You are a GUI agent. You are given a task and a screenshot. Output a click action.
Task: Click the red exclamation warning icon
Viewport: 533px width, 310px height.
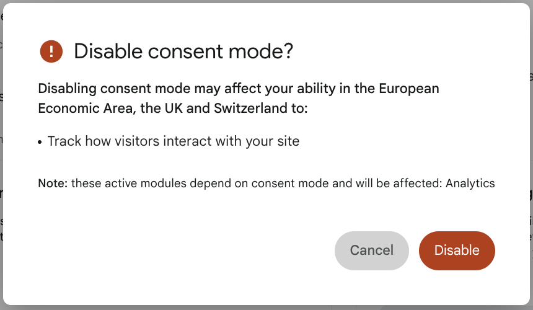[51, 51]
